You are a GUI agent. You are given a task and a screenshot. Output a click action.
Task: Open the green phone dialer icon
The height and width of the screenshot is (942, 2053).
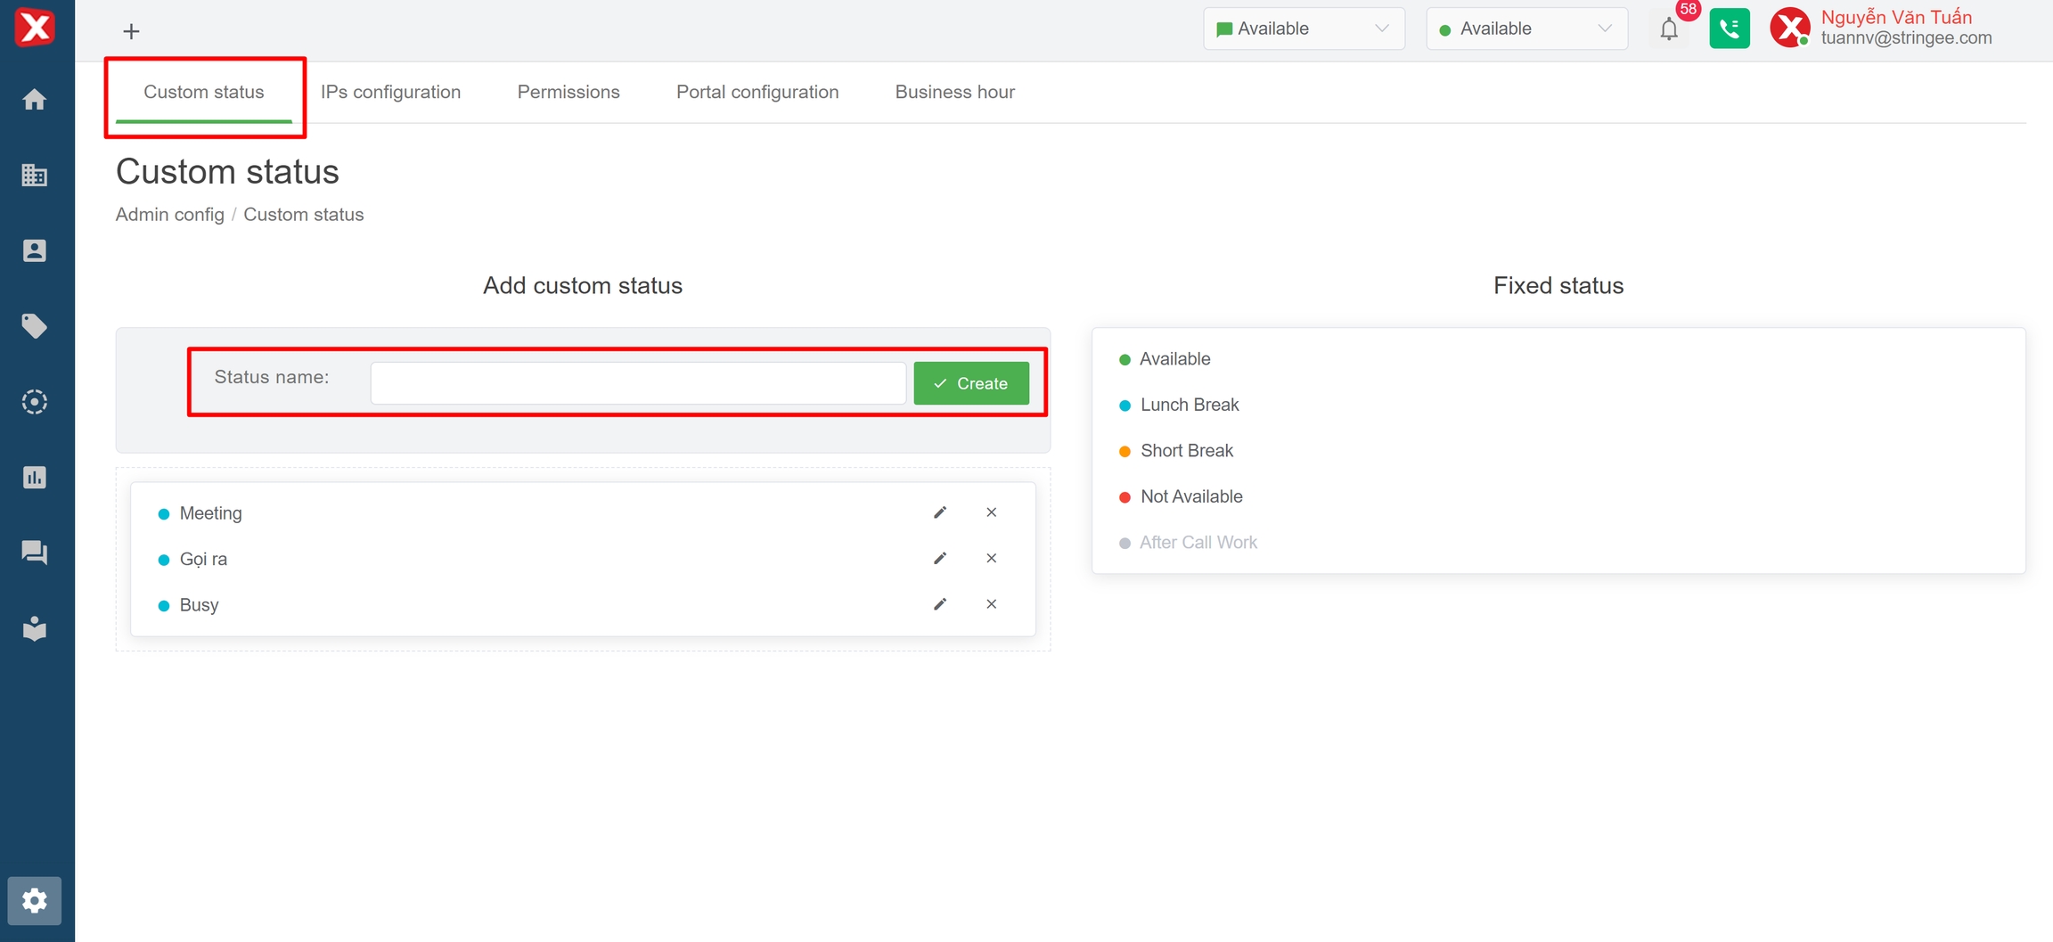click(x=1729, y=29)
